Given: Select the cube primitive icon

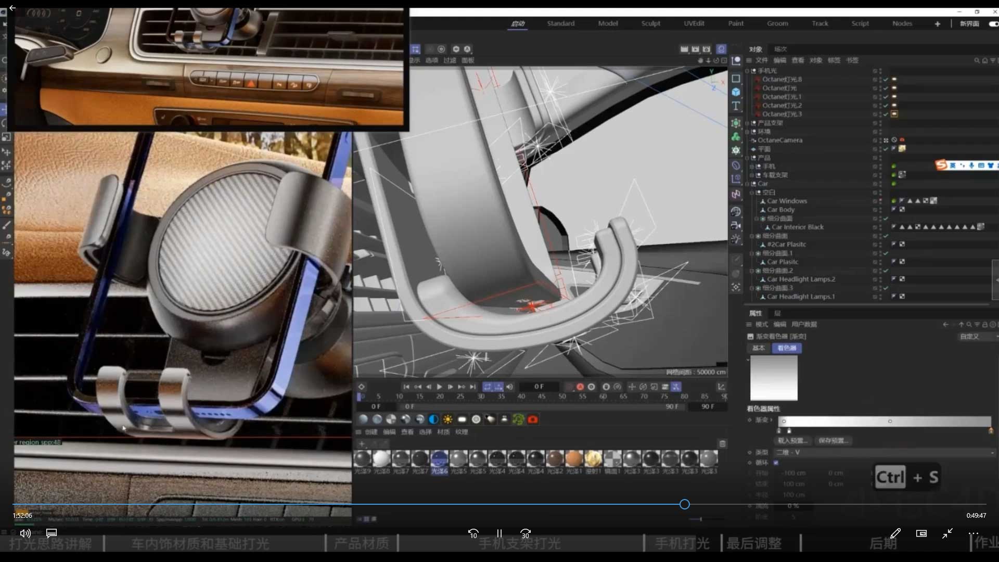Looking at the screenshot, I should [x=736, y=92].
